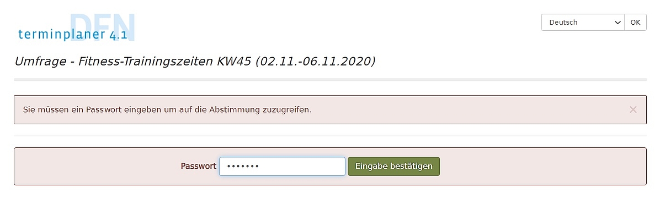Click the Eingabe bestätigen button

click(393, 167)
